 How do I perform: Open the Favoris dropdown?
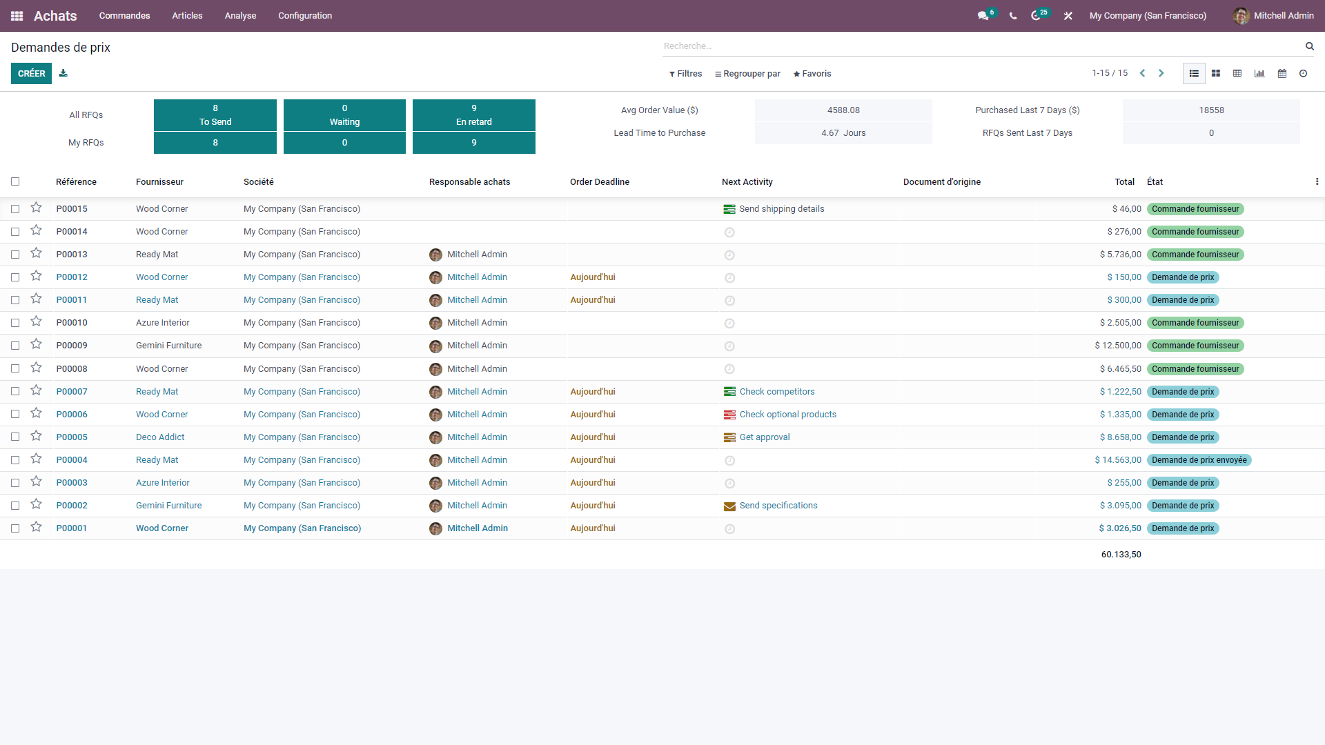pos(812,74)
